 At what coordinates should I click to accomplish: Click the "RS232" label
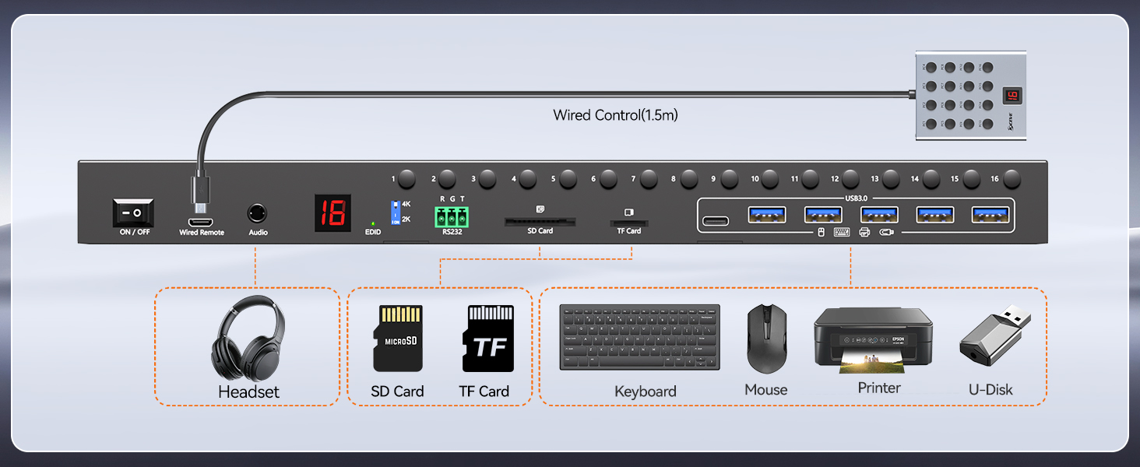(x=452, y=232)
